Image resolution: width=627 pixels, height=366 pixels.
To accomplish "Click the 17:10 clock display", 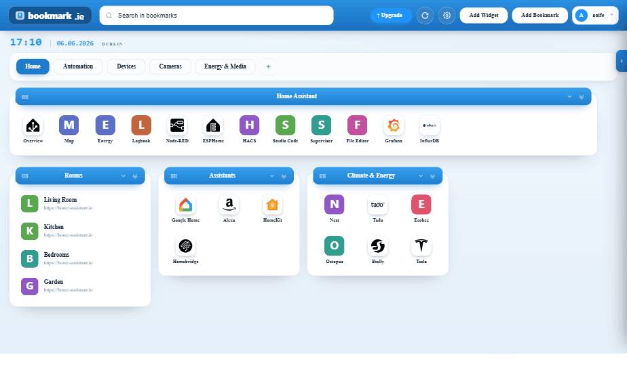I will pos(26,42).
